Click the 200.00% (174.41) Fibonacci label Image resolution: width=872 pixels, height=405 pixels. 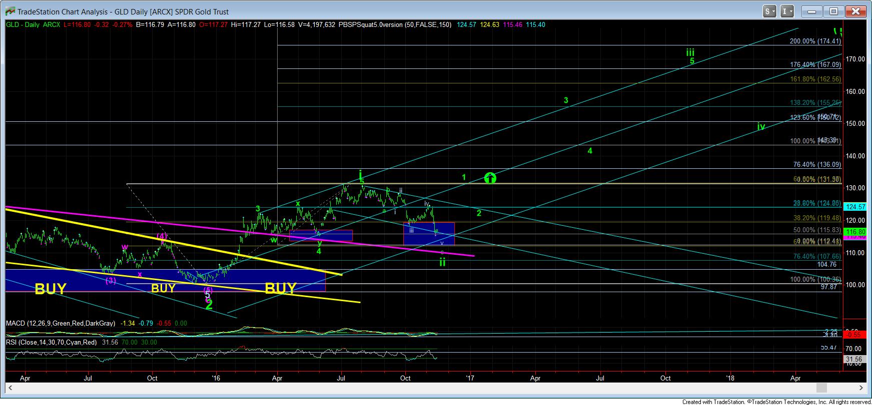click(815, 41)
